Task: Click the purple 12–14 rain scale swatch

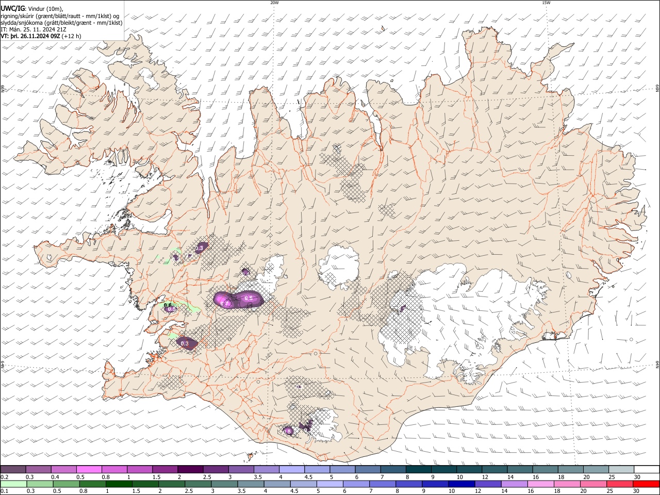Action: coord(488,484)
